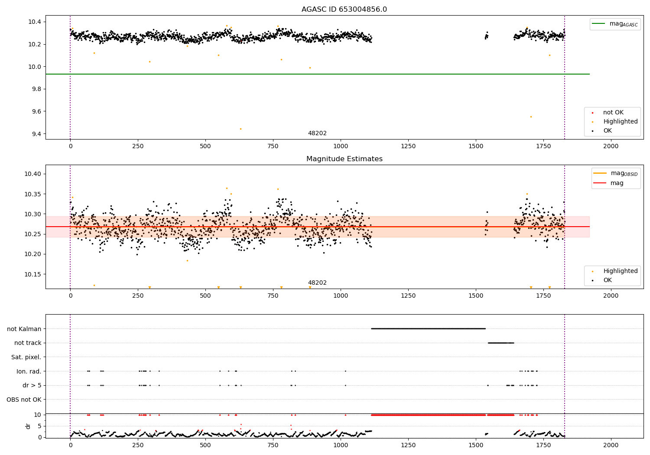Click the 'Ion. rad.' axis label
Image resolution: width=650 pixels, height=455 pixels.
(x=29, y=371)
